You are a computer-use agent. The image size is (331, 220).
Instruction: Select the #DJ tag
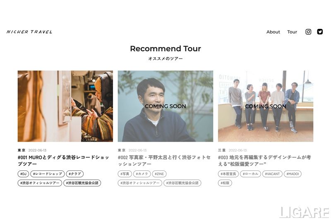(x=23, y=174)
